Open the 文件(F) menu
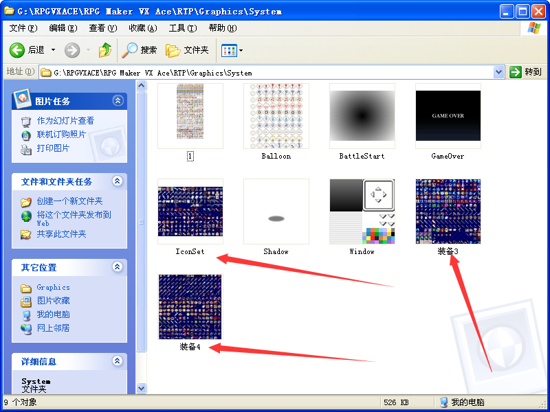550x412 pixels. [x=23, y=28]
